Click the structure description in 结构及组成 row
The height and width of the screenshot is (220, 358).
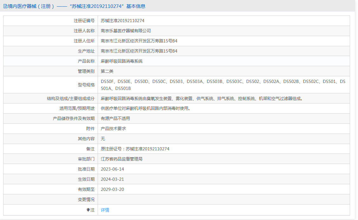click(202, 98)
